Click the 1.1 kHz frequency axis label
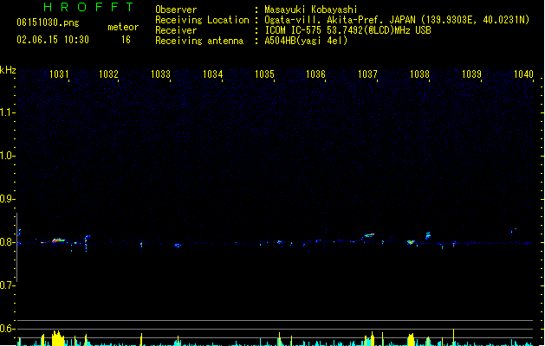 point(6,112)
